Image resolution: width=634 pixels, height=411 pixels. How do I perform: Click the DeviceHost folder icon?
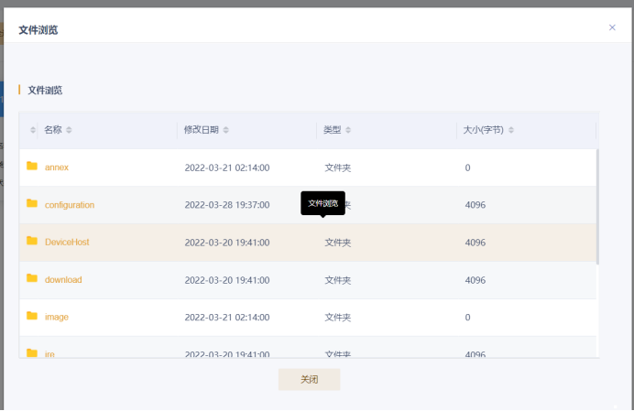tap(32, 242)
